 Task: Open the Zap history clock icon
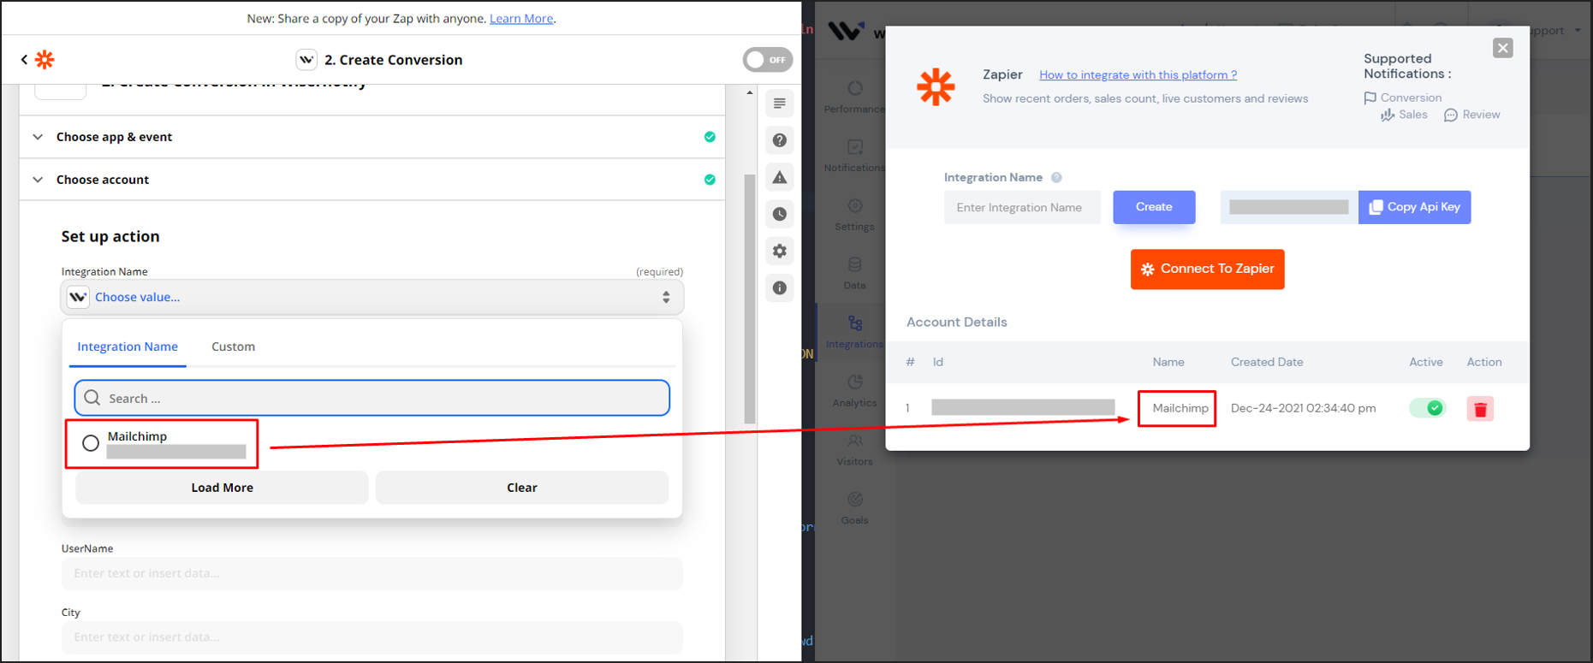click(779, 214)
